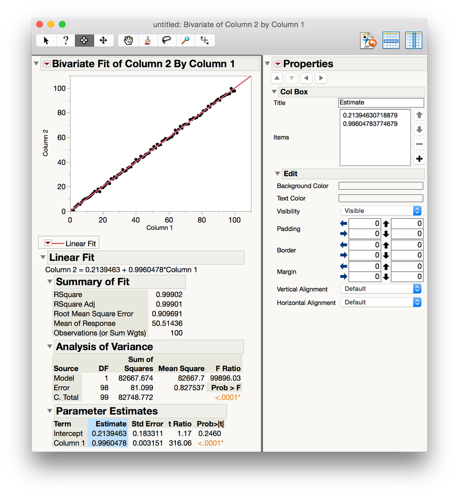The width and height of the screenshot is (459, 497).
Task: Select the magnifier zoom tool
Action: tap(186, 41)
